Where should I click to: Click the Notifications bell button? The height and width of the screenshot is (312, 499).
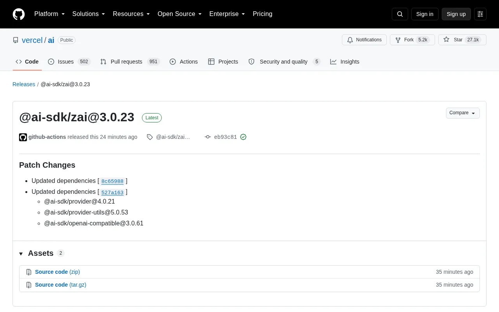(x=364, y=40)
